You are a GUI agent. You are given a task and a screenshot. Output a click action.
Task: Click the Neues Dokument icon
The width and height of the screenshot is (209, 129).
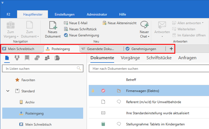click(53, 26)
